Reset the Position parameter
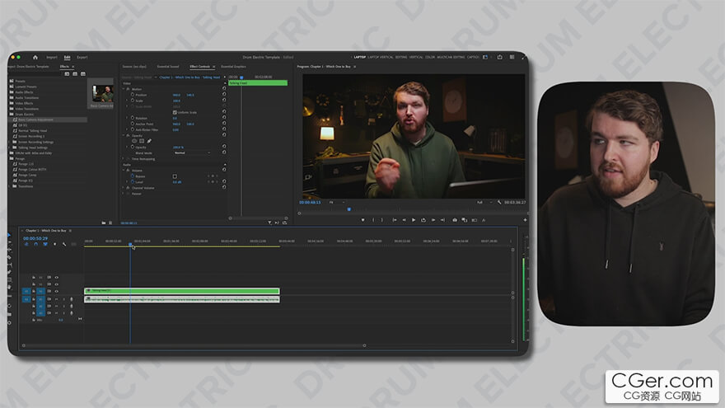The image size is (725, 408). (224, 95)
